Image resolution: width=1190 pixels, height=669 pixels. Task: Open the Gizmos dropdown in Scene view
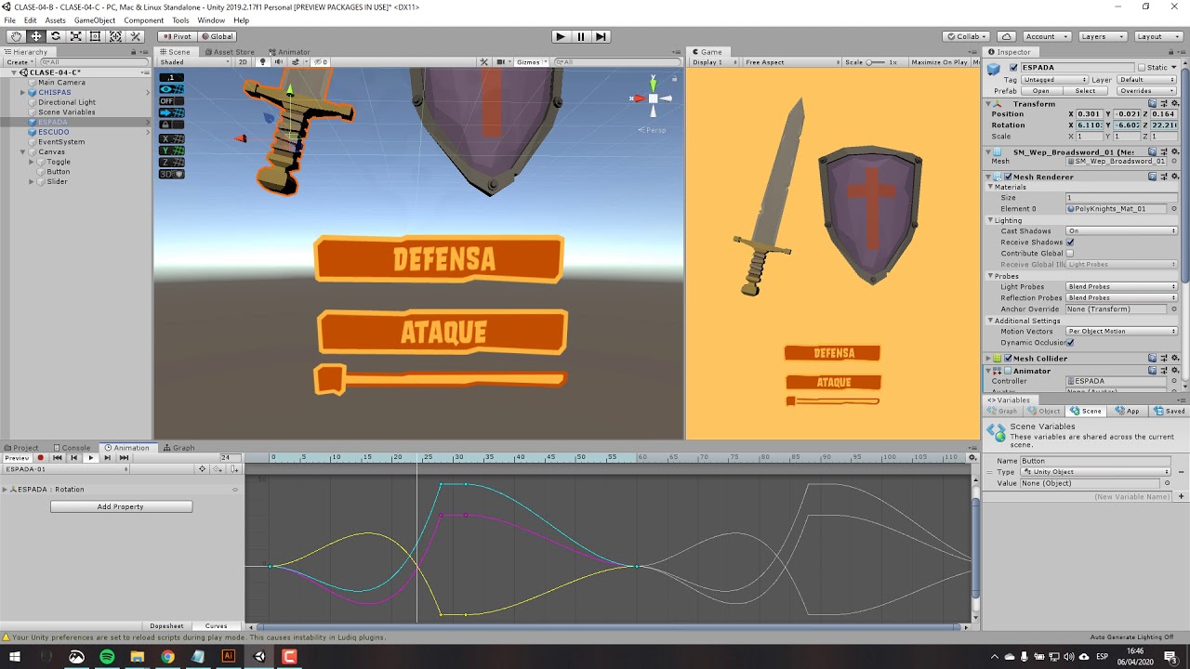(x=531, y=62)
